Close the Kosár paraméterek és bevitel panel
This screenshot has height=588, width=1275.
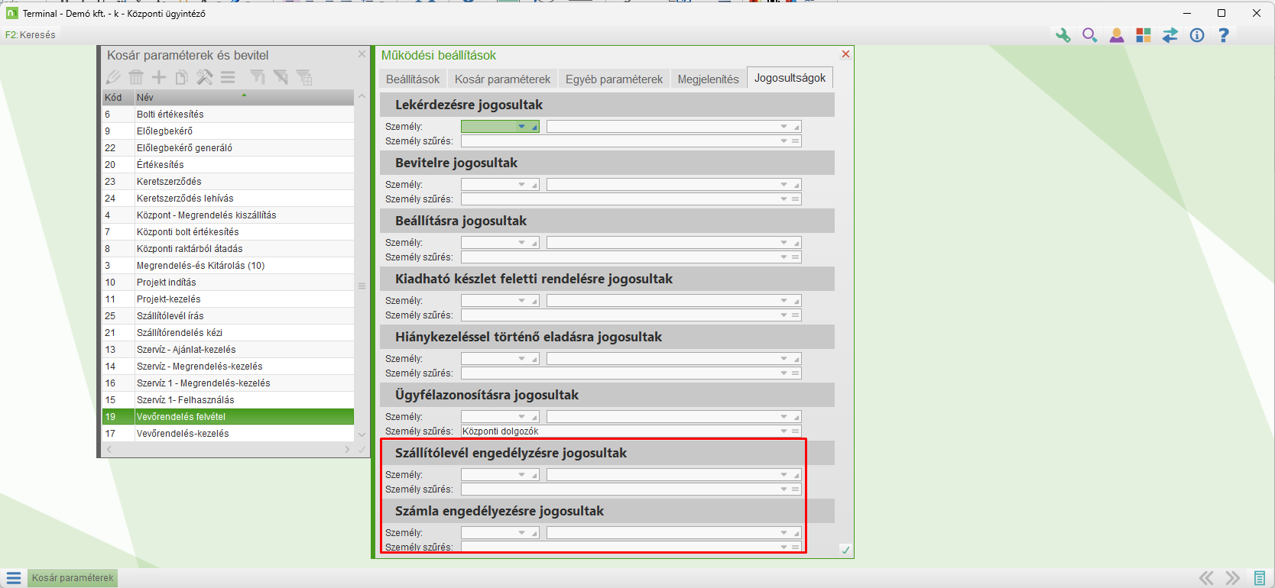pos(362,54)
